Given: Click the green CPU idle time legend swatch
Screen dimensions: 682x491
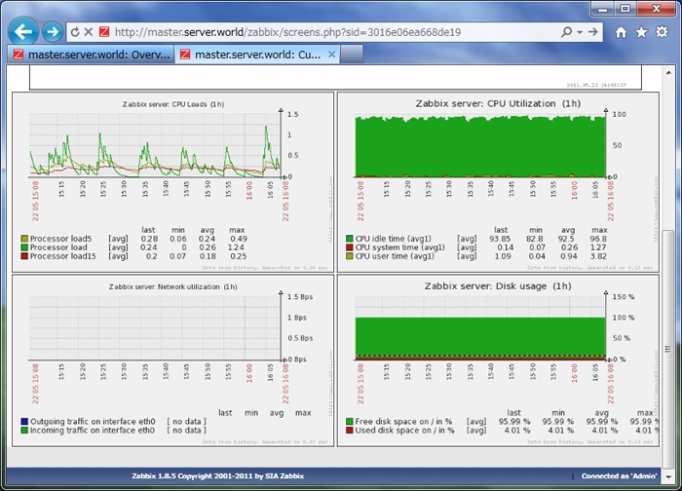Looking at the screenshot, I should [349, 239].
